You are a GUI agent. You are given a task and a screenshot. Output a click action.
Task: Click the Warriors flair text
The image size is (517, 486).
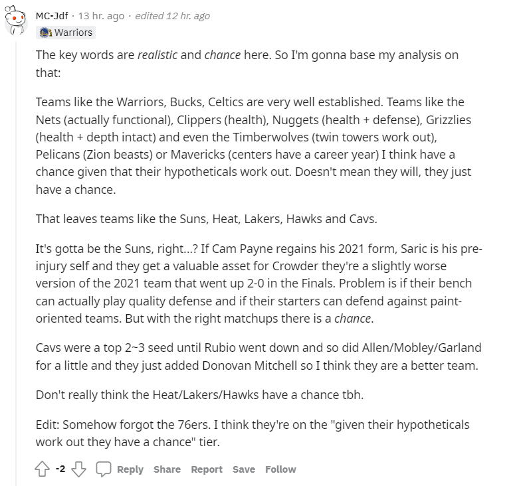(x=72, y=32)
